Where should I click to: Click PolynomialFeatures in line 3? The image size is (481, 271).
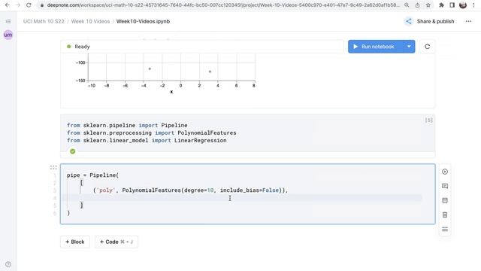coord(152,190)
